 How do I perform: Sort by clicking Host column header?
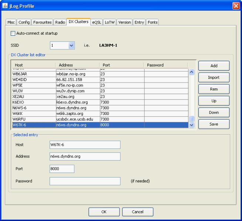coord(33,65)
